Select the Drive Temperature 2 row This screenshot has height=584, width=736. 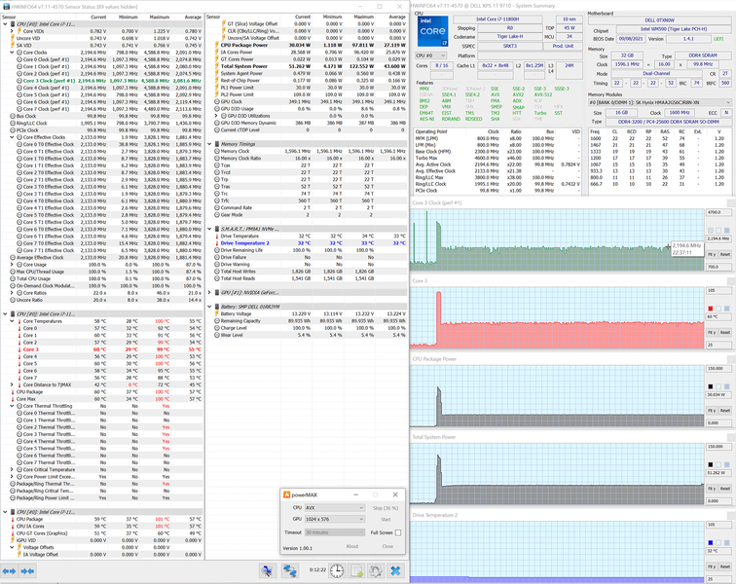pyautogui.click(x=307, y=243)
